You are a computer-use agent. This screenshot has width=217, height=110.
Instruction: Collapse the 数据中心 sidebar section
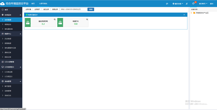(x=21, y=34)
